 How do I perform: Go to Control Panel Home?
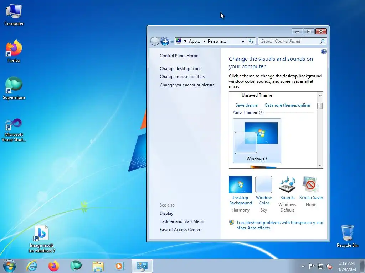pyautogui.click(x=179, y=56)
